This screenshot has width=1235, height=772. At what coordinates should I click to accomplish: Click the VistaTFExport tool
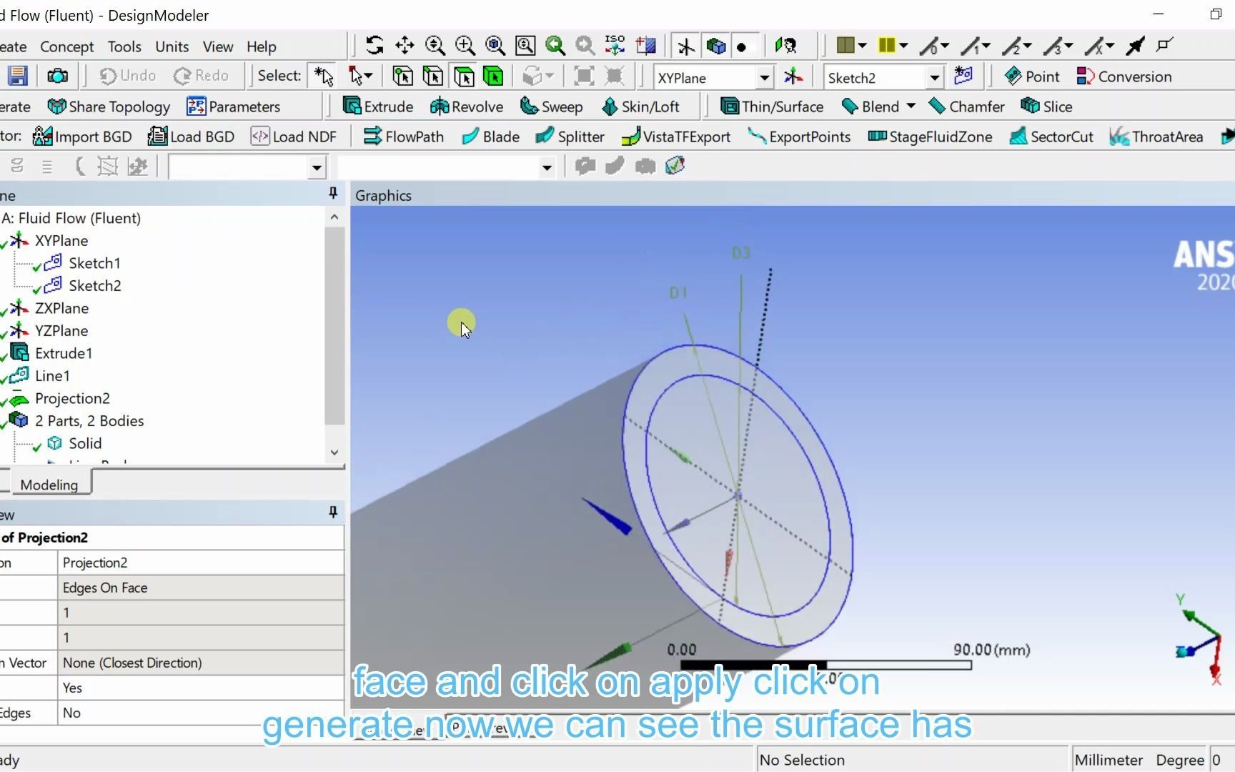coord(676,137)
